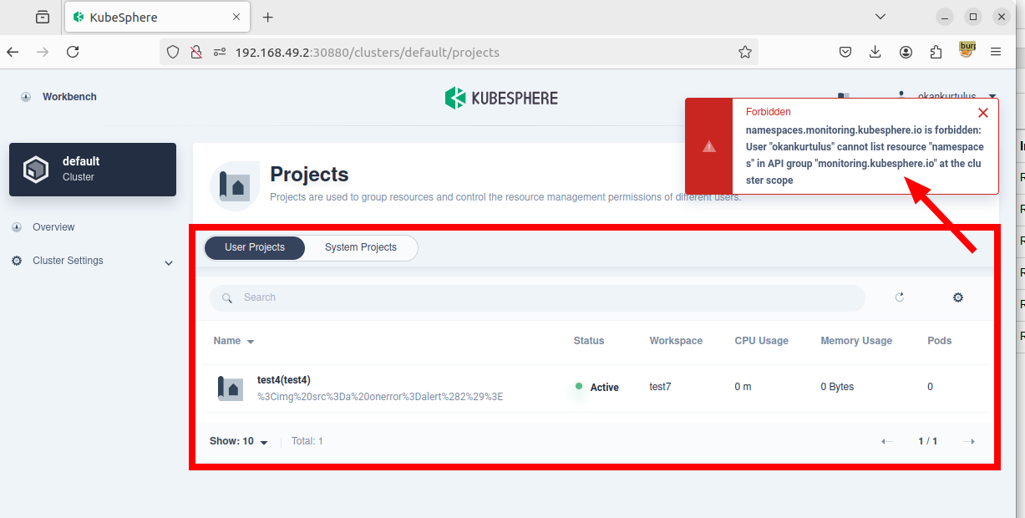Image resolution: width=1025 pixels, height=518 pixels.
Task: Open okankurtulus user dropdown
Action: [992, 97]
